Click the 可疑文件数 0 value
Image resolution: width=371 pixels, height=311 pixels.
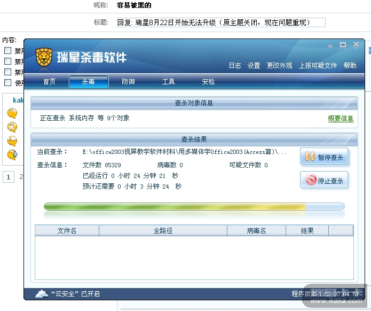point(248,165)
